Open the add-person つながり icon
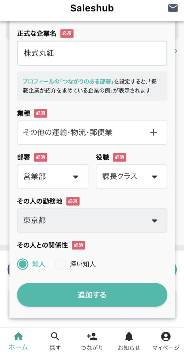Image resolution: width=184 pixels, height=356 pixels. coord(92,336)
